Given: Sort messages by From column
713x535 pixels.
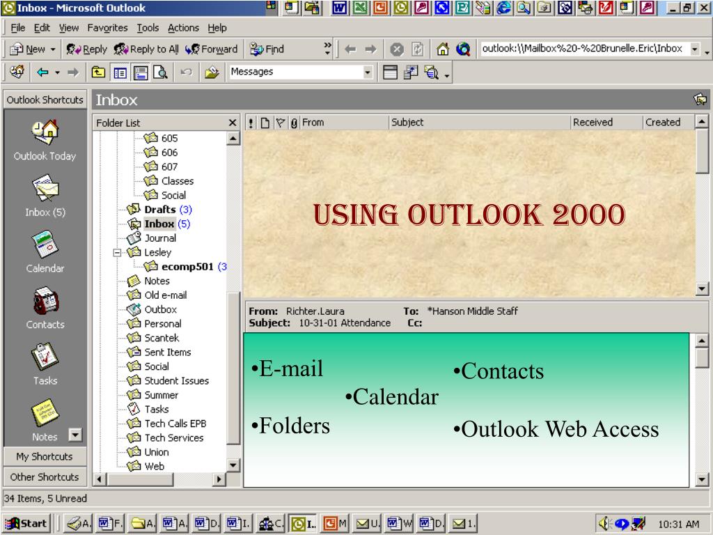Looking at the screenshot, I should tap(344, 123).
